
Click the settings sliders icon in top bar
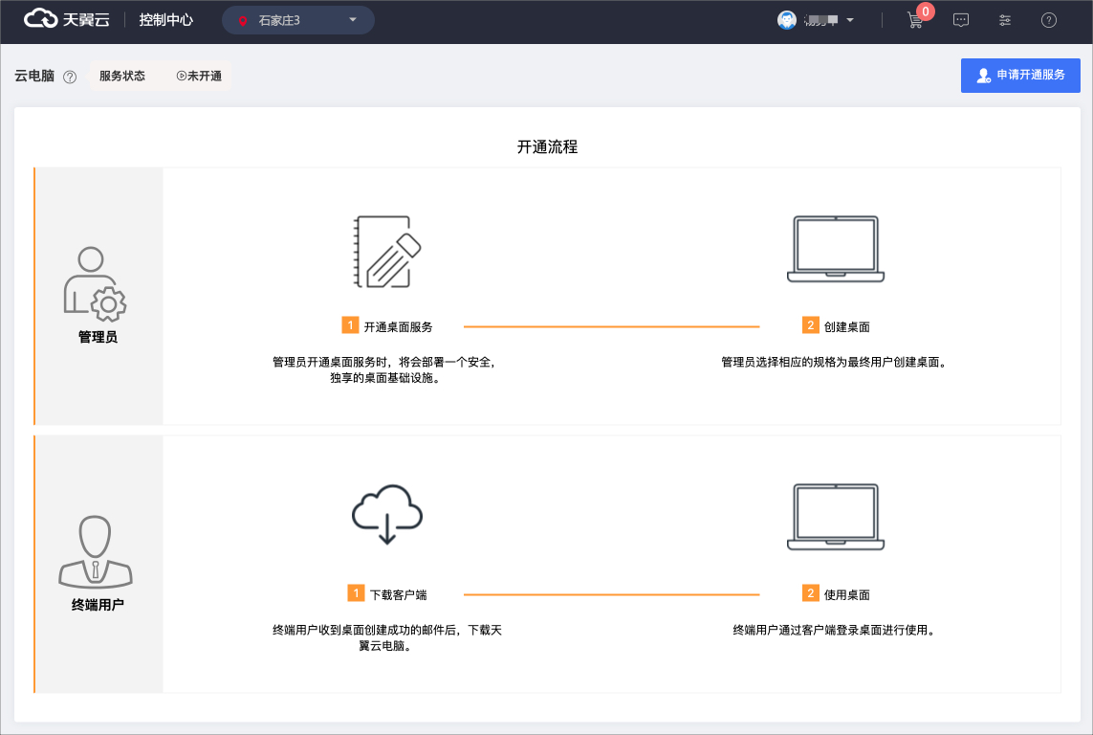pos(1004,20)
